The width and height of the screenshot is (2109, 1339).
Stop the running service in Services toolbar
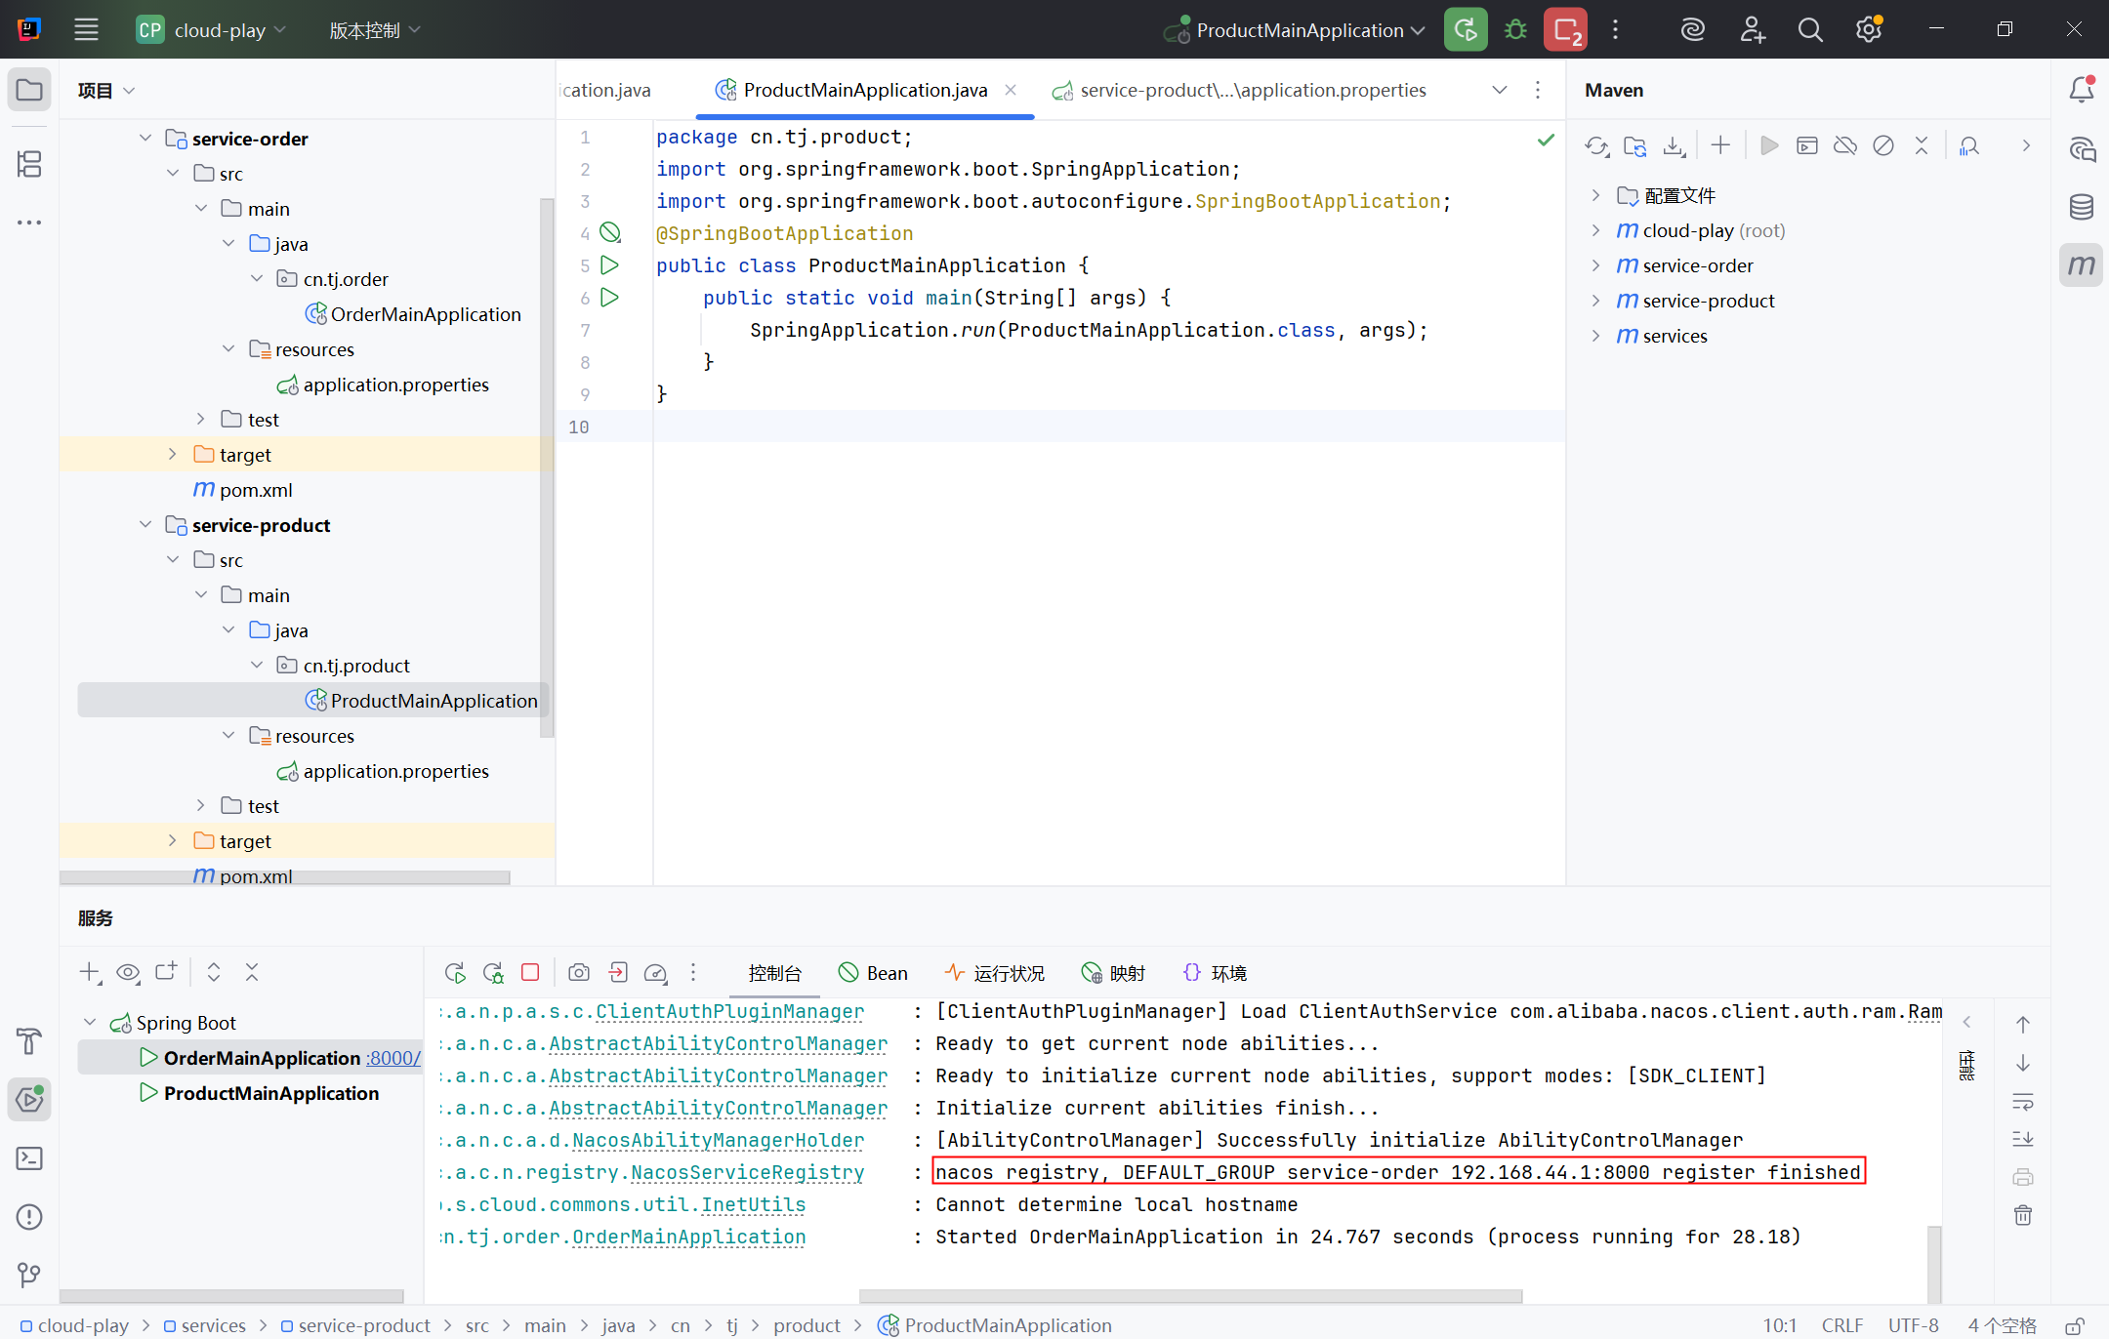(x=530, y=972)
